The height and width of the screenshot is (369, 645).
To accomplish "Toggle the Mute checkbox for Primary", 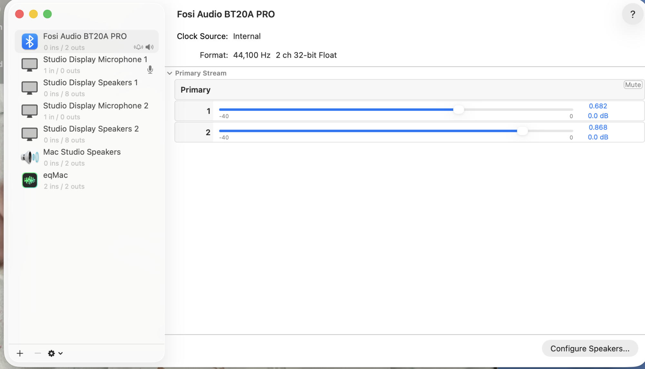I will (633, 85).
